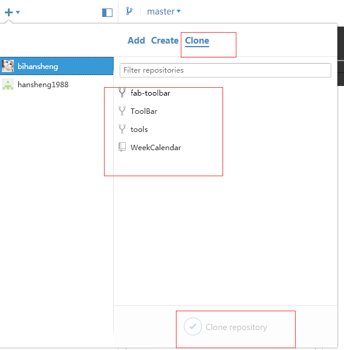Click hansheng1988's green pixel avatar

click(8, 84)
